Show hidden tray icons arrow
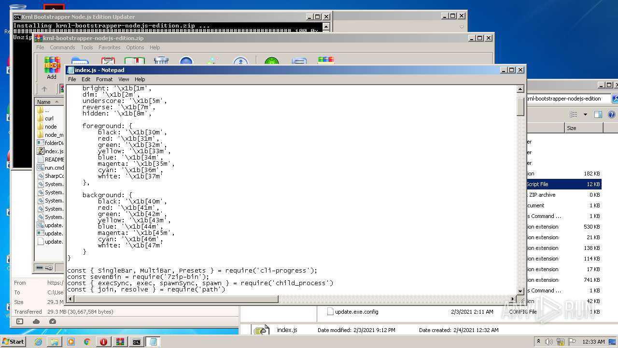This screenshot has width=618, height=348. click(x=538, y=342)
